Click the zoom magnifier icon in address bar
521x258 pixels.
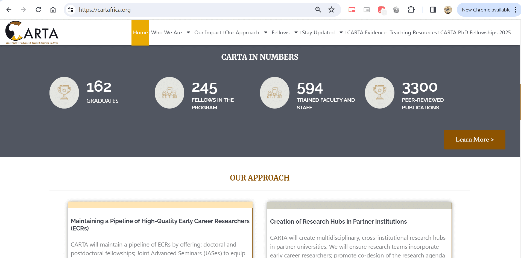pyautogui.click(x=318, y=10)
